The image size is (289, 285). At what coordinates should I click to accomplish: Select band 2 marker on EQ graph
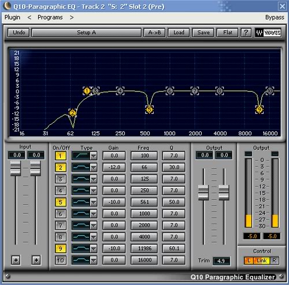pos(72,113)
